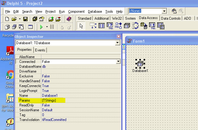Click the New Form icon
198x130 pixels.
[x=30, y=27]
